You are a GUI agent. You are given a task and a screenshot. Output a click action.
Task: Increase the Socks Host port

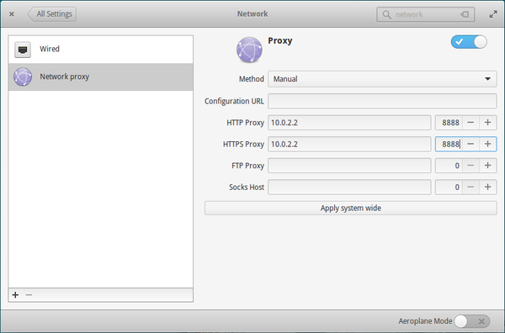487,188
